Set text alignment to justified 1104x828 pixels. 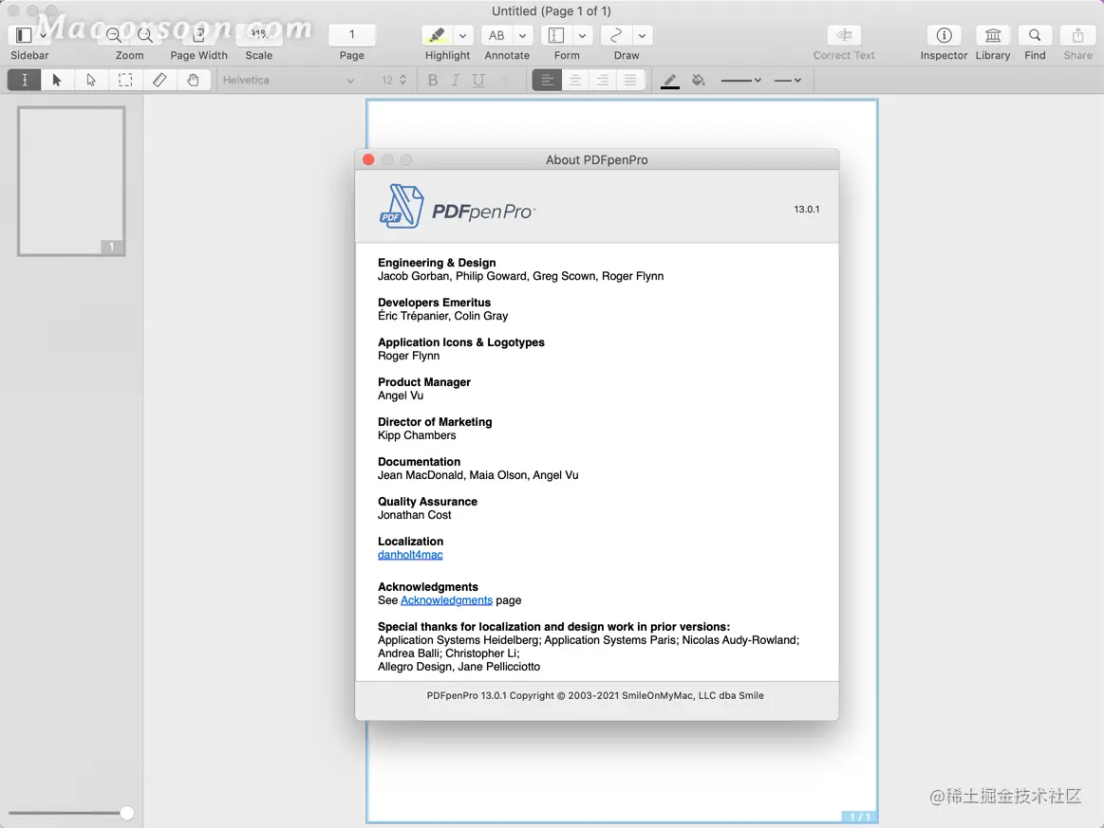tap(630, 81)
